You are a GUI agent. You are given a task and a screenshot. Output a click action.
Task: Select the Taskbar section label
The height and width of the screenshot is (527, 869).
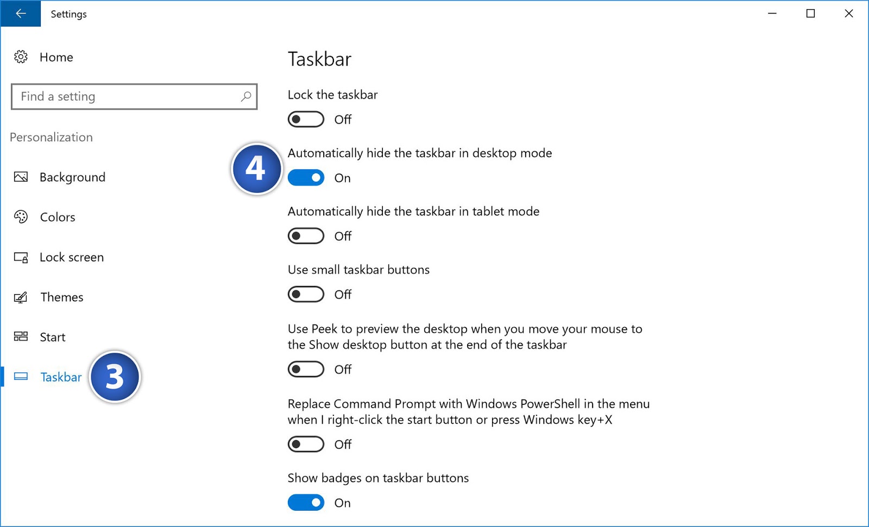61,377
